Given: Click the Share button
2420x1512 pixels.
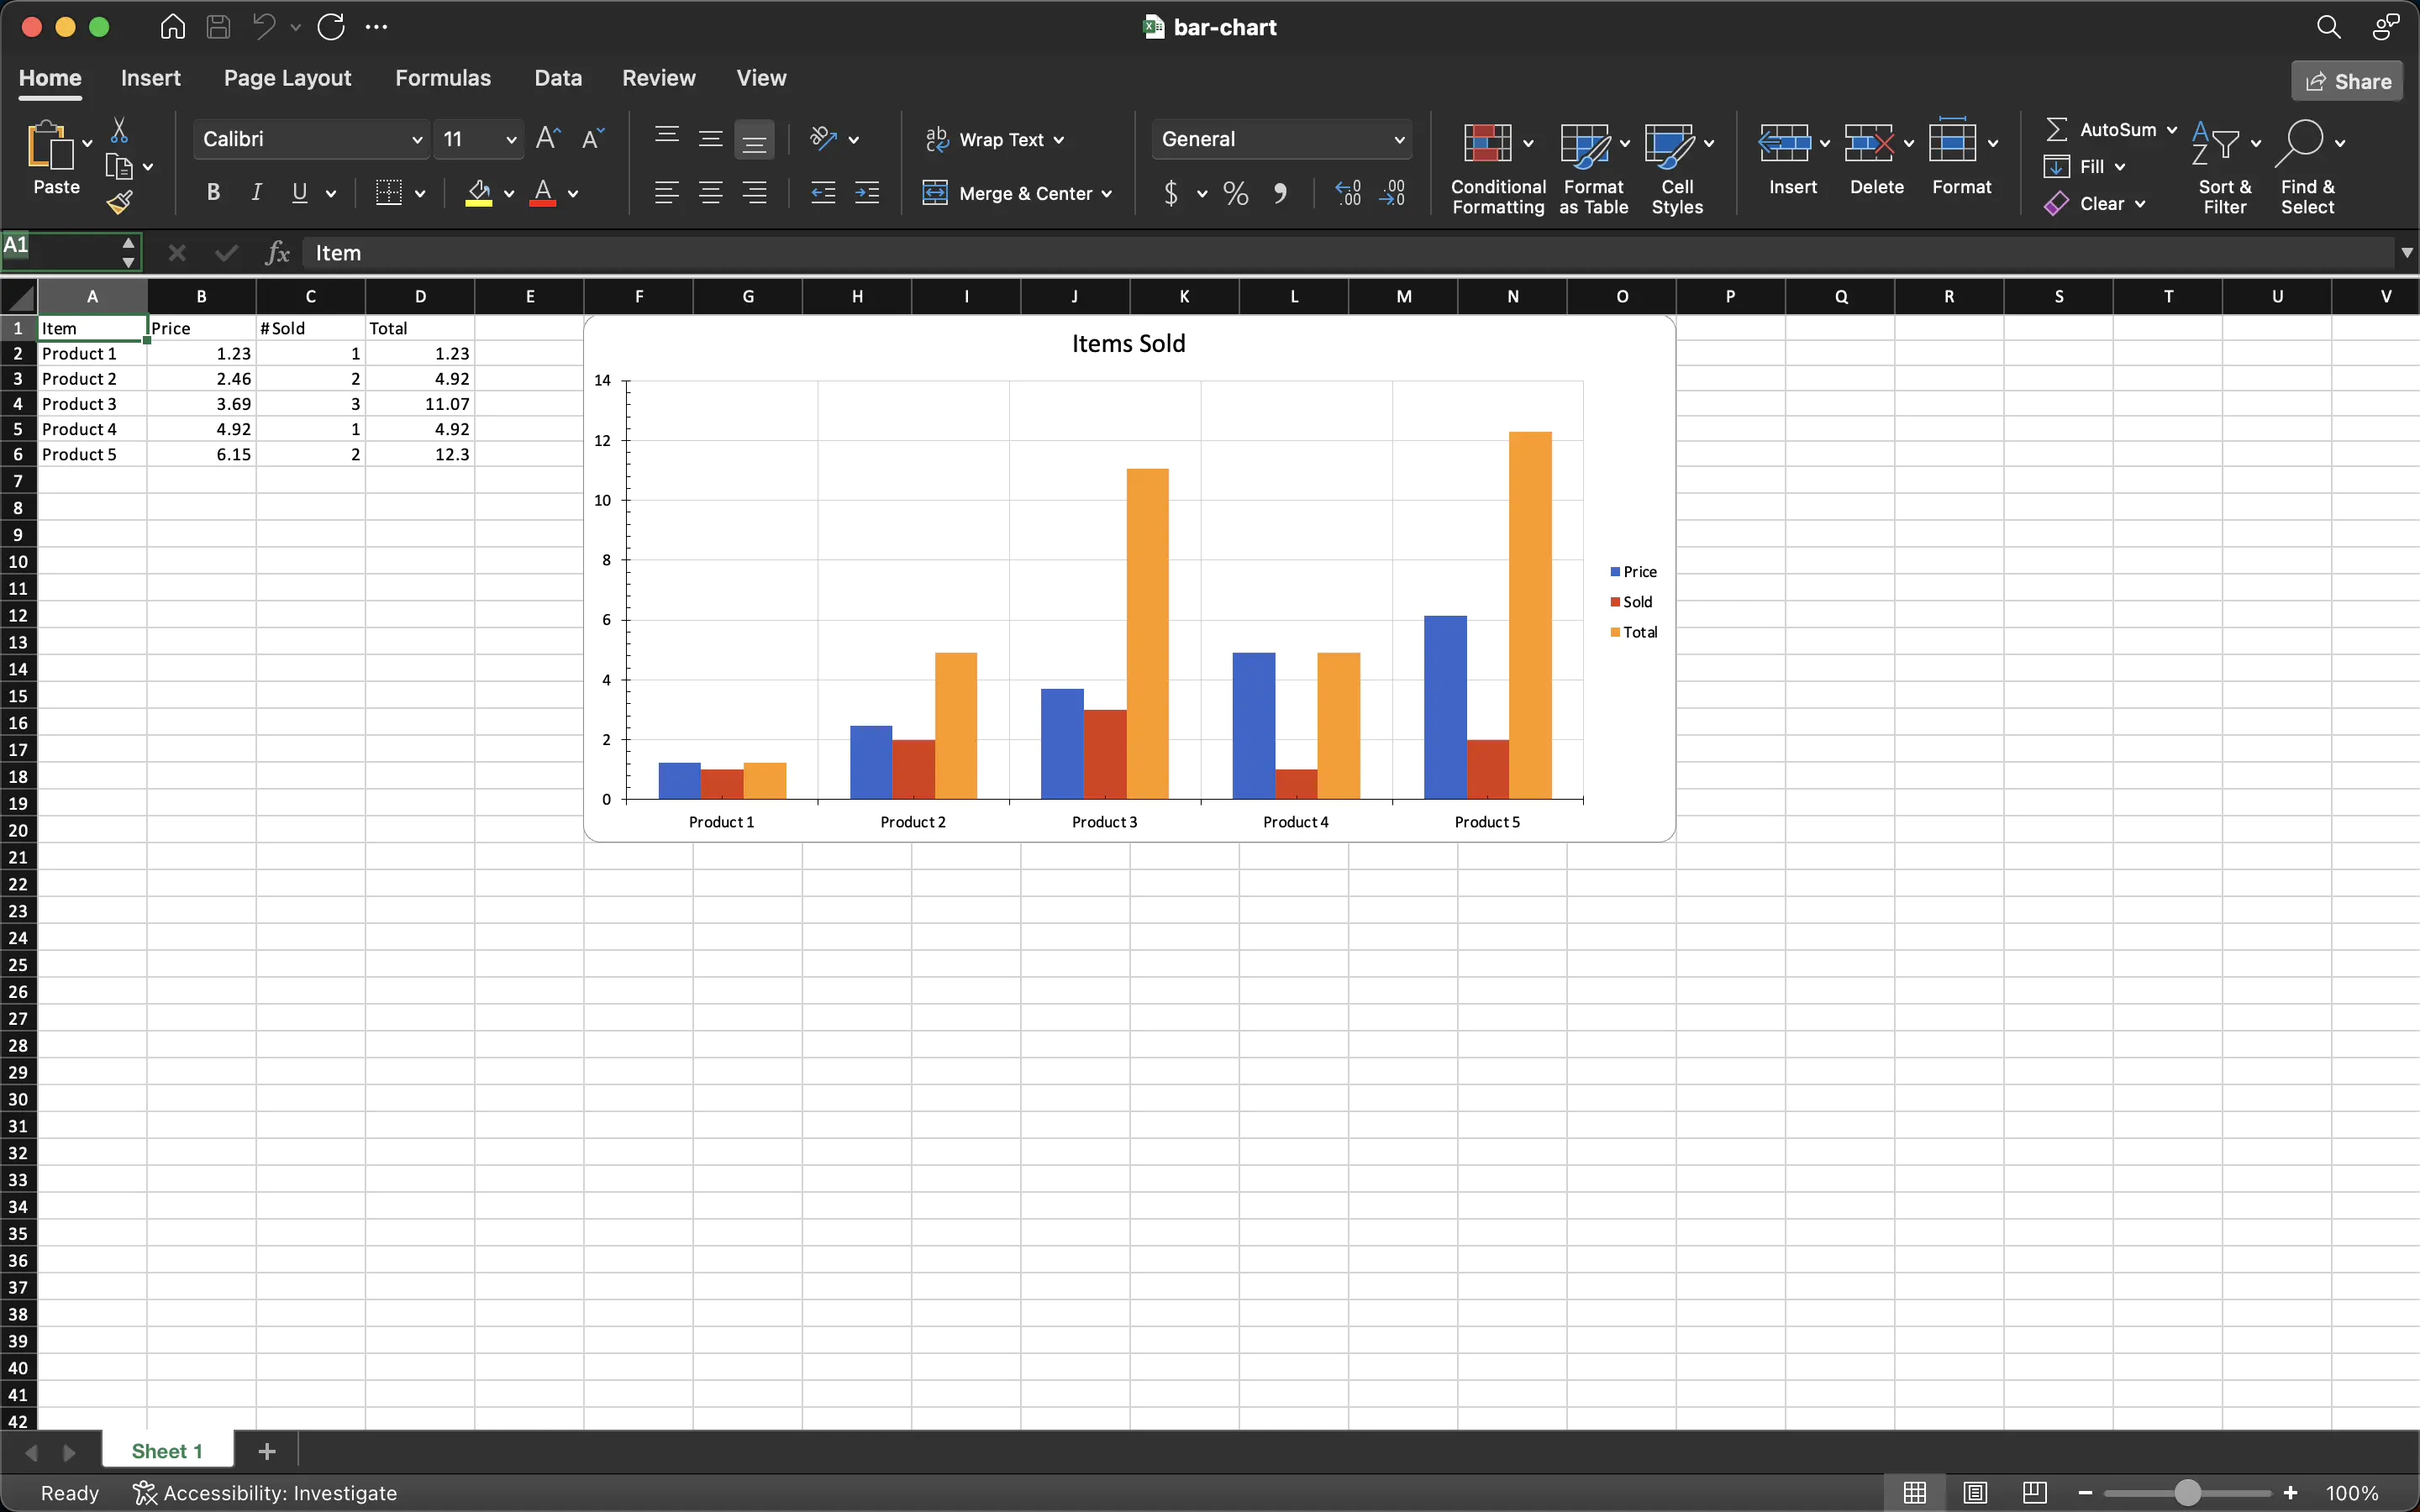Looking at the screenshot, I should pos(2345,80).
